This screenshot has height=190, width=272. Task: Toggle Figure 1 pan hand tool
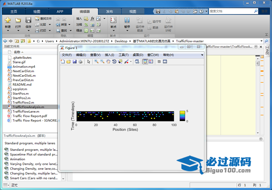pyautogui.click(x=108, y=62)
